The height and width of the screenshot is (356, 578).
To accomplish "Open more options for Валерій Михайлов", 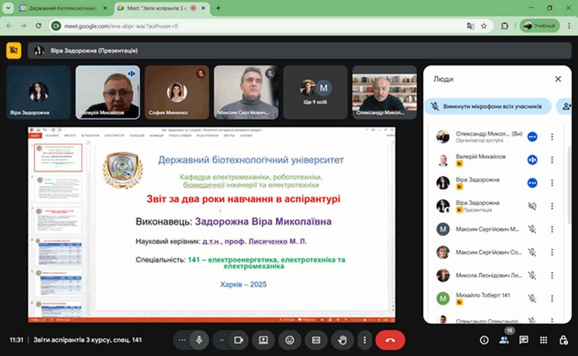I will coord(552,160).
